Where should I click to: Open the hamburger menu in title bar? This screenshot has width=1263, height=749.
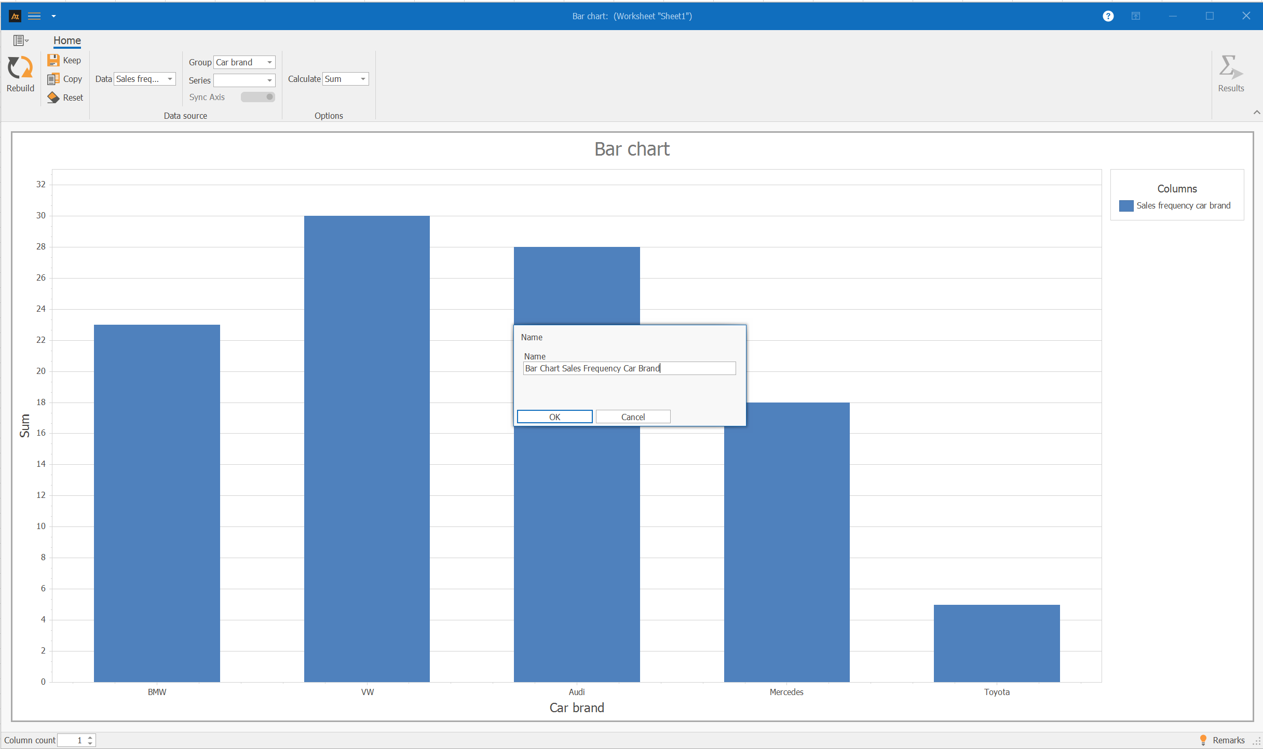34,16
